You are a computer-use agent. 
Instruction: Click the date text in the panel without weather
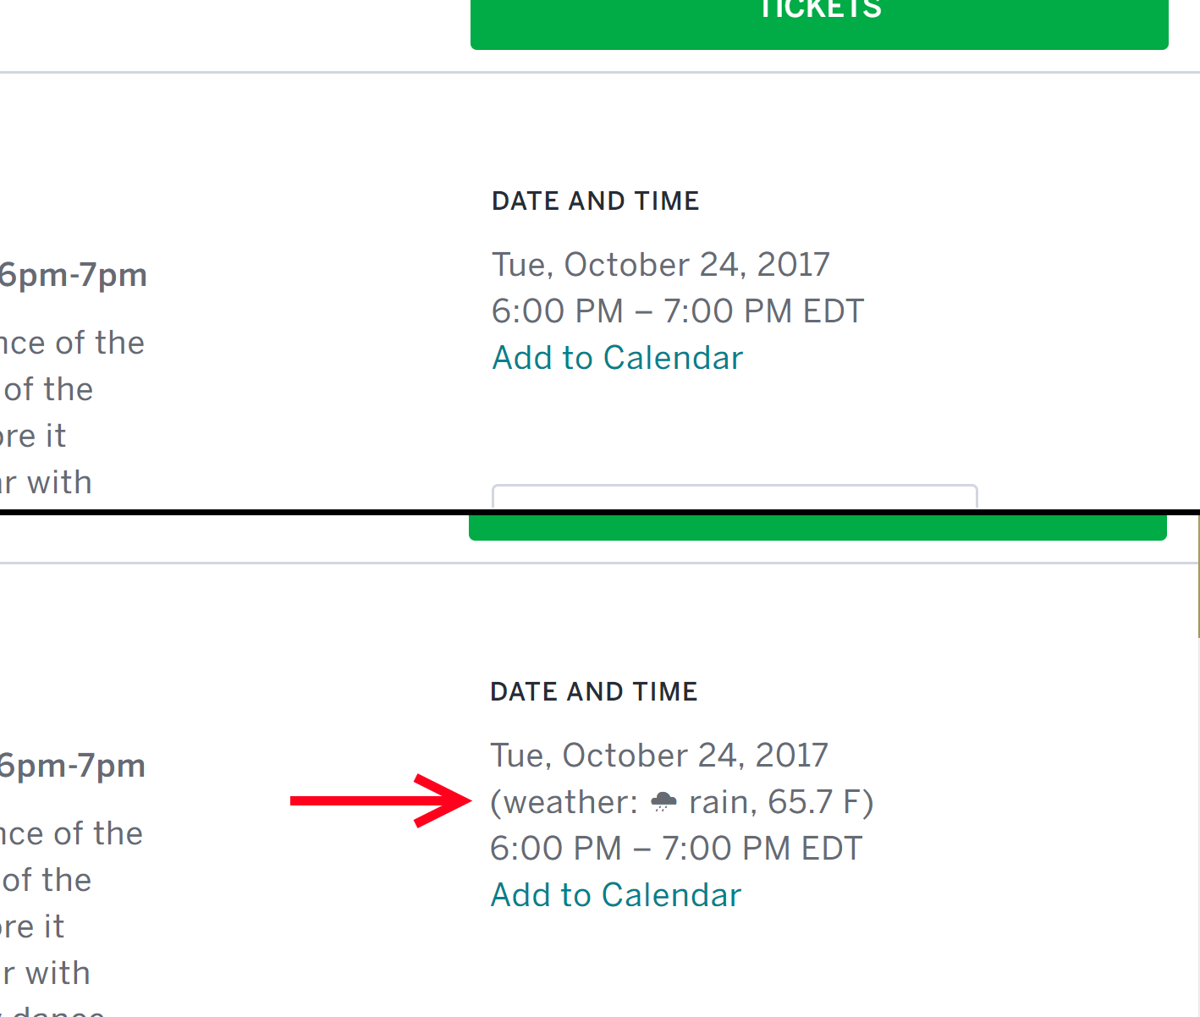[x=660, y=265]
